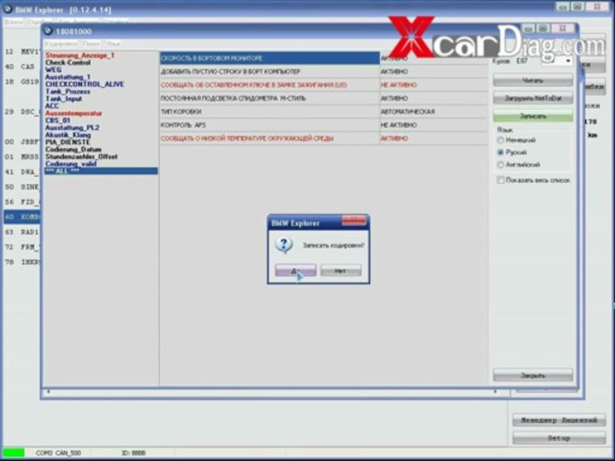Click the АВТОМАТИЧЕСКАЯ value cell

click(x=434, y=111)
